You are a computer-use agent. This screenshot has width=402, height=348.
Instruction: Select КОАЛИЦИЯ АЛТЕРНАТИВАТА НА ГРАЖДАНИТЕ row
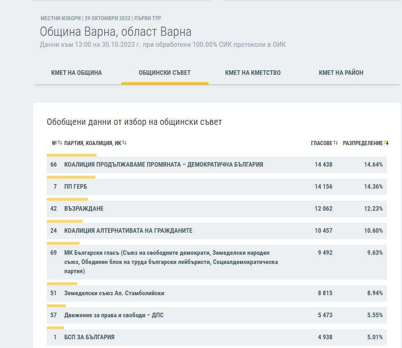tap(217, 230)
